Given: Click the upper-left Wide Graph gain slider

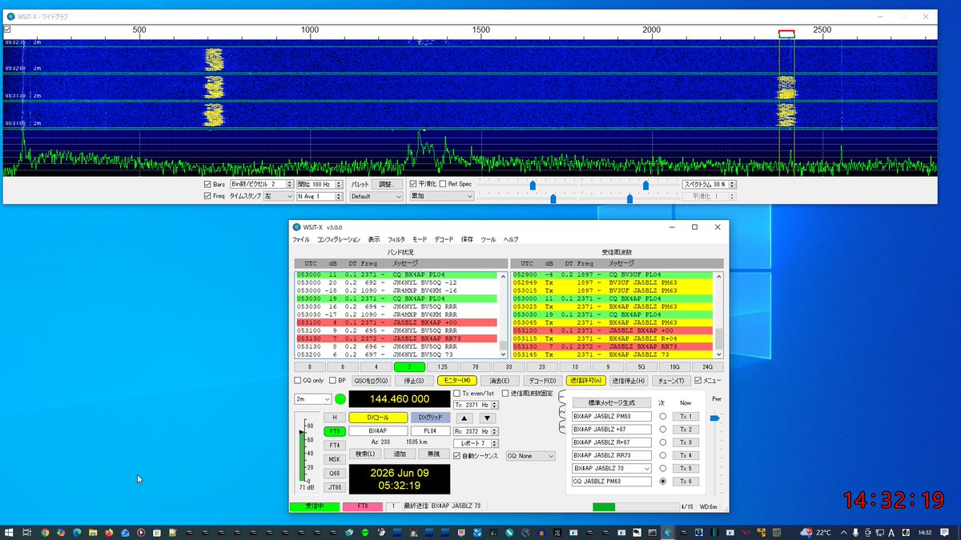Looking at the screenshot, I should tap(533, 185).
